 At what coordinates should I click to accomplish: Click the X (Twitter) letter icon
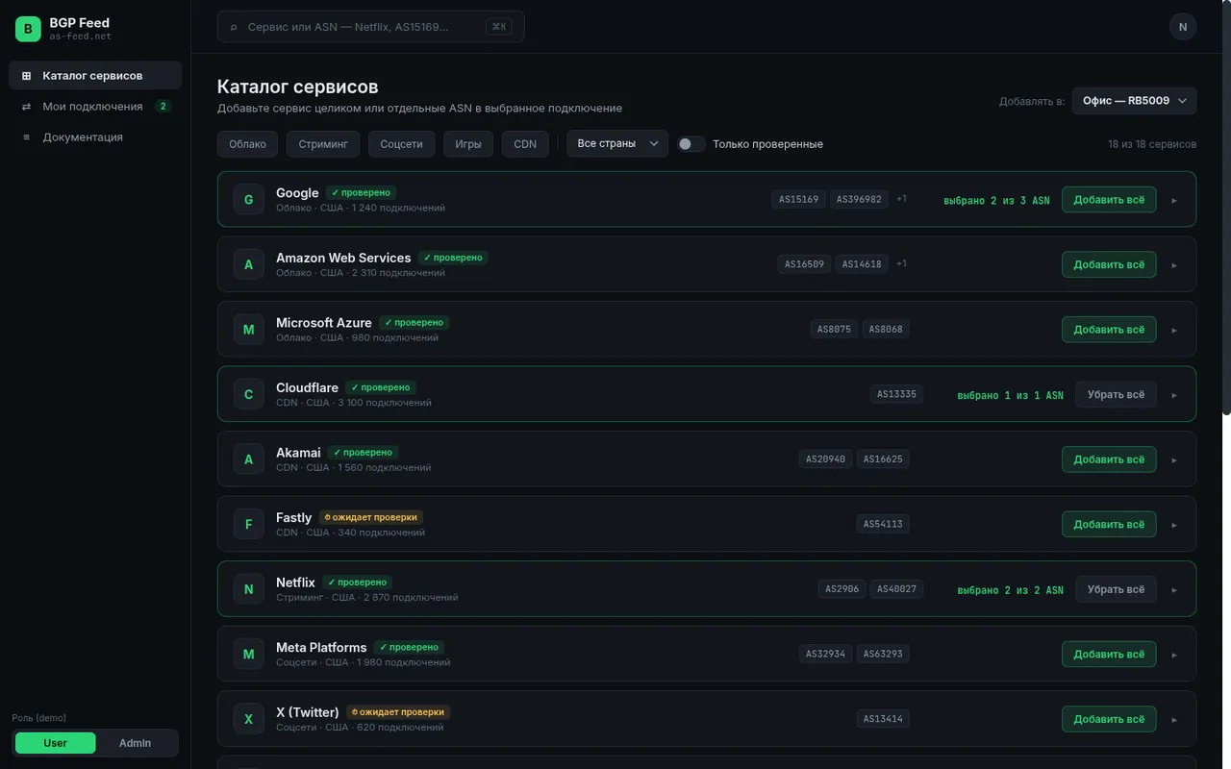pos(248,719)
